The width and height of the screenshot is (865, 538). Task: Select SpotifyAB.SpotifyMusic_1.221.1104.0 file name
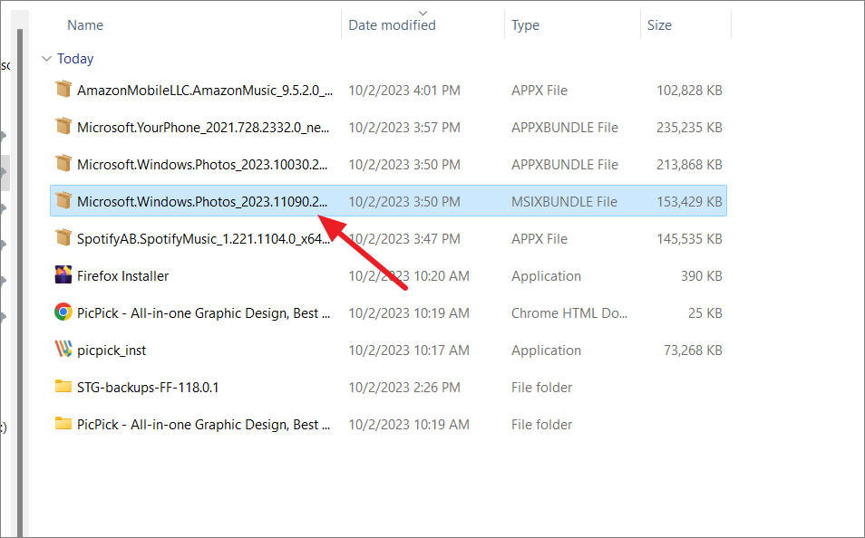pyautogui.click(x=204, y=239)
